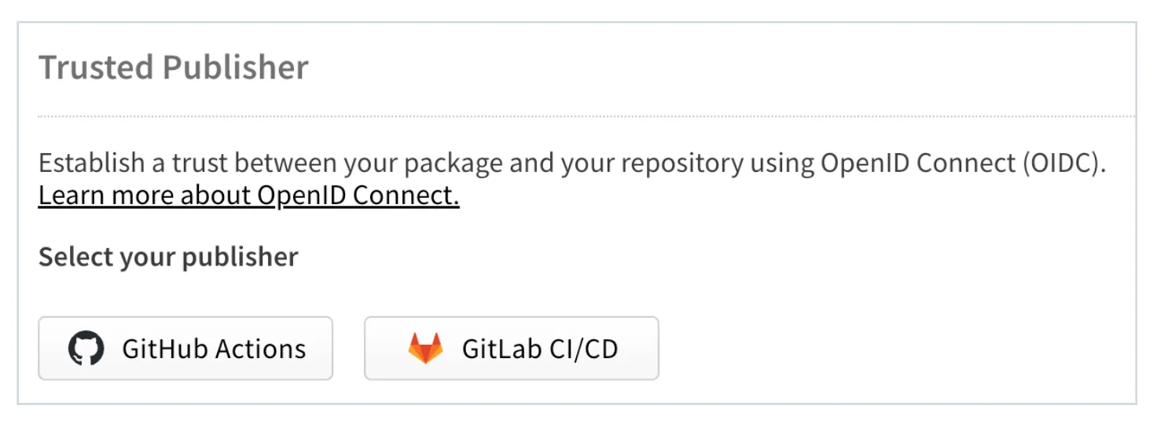The width and height of the screenshot is (1157, 428).
Task: Click the GitLab CI/CD text label
Action: (x=540, y=349)
